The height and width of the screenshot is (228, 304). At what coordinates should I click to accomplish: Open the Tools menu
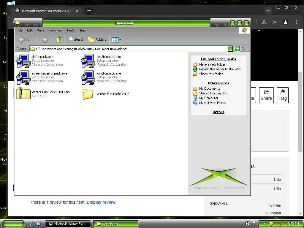tap(70, 30)
